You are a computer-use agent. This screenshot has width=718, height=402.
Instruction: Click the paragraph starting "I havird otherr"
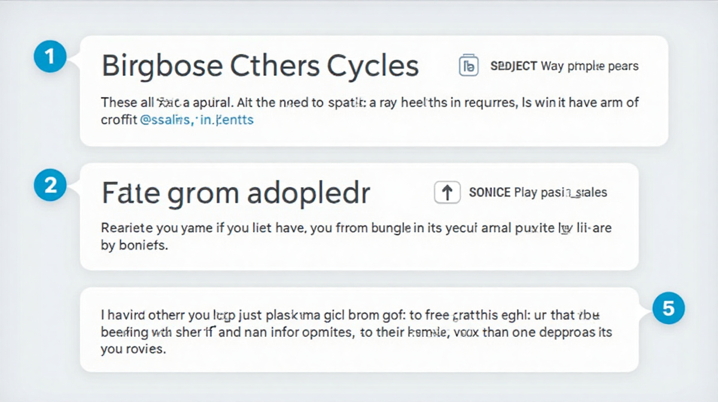point(356,331)
